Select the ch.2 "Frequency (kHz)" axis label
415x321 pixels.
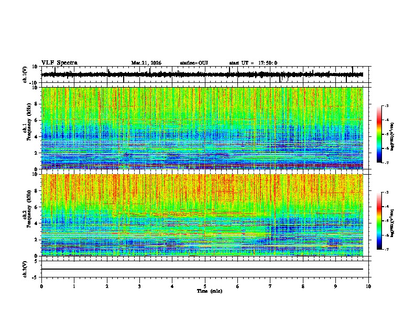29,208
